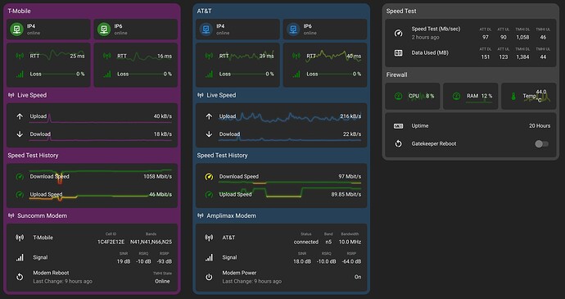Click the TMHI DL data used 1,384
This screenshot has height=299, width=565.
point(522,57)
